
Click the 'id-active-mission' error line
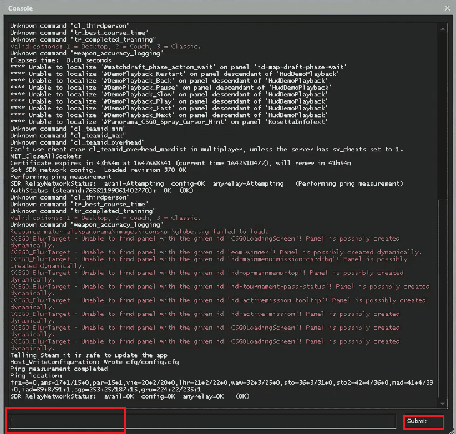point(205,317)
